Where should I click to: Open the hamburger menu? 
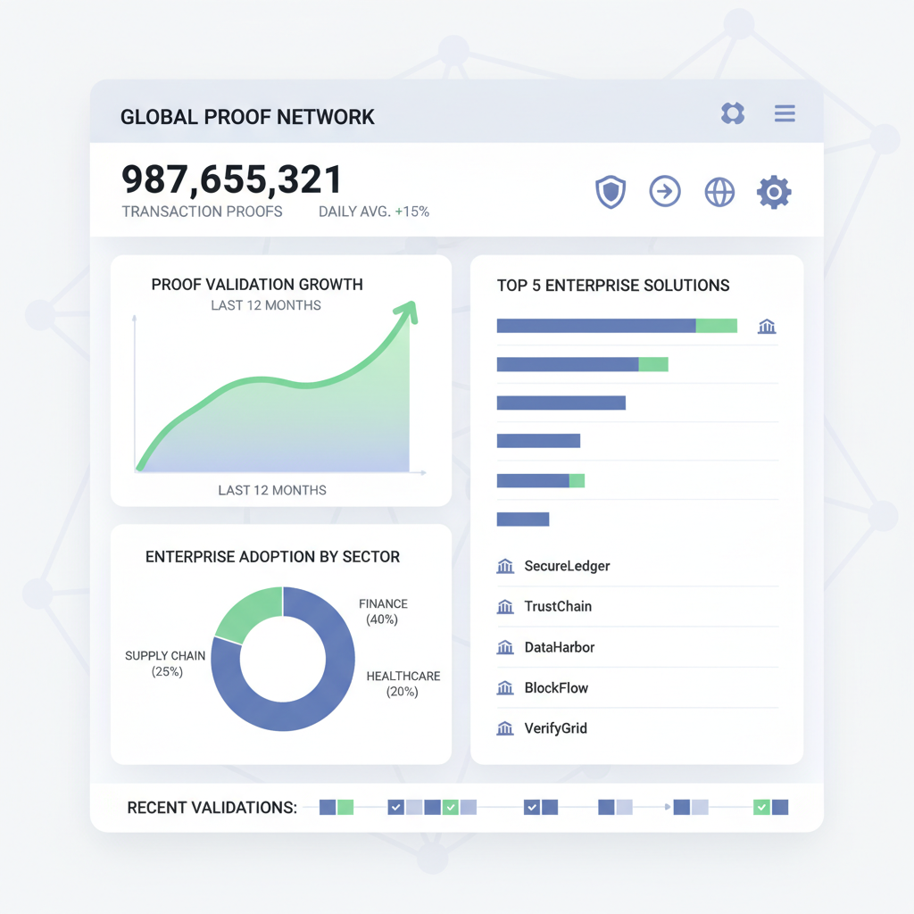785,113
